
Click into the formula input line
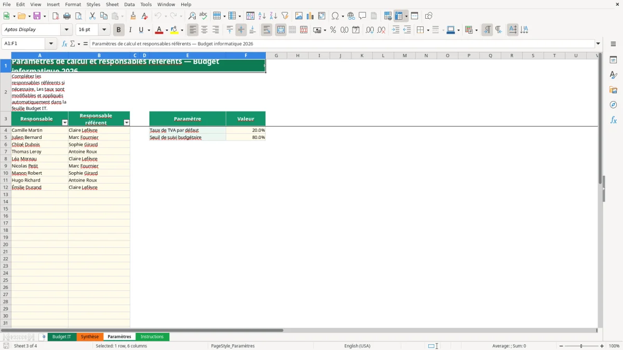[x=342, y=44]
